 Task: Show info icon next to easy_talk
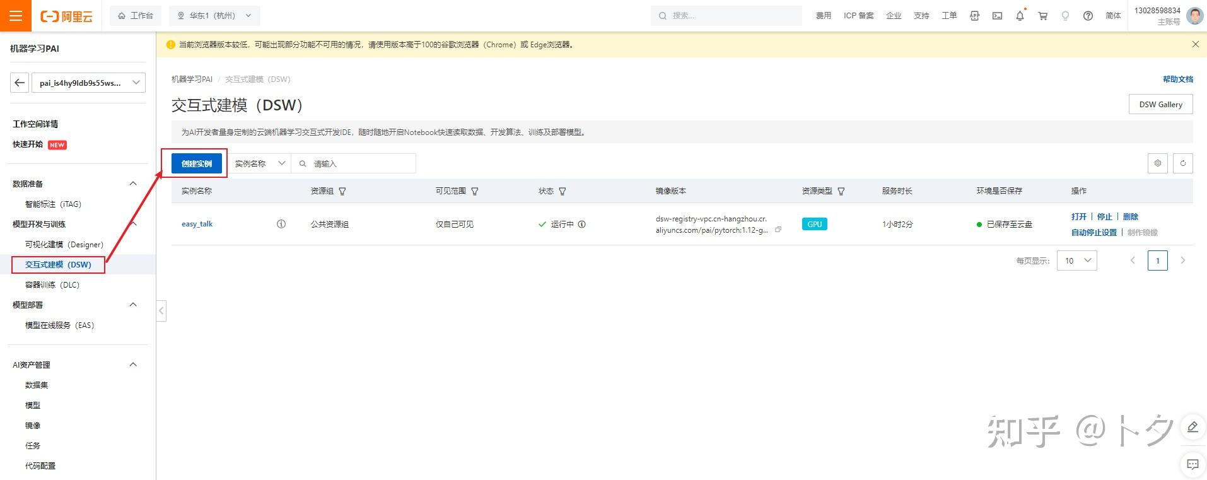pyautogui.click(x=281, y=224)
